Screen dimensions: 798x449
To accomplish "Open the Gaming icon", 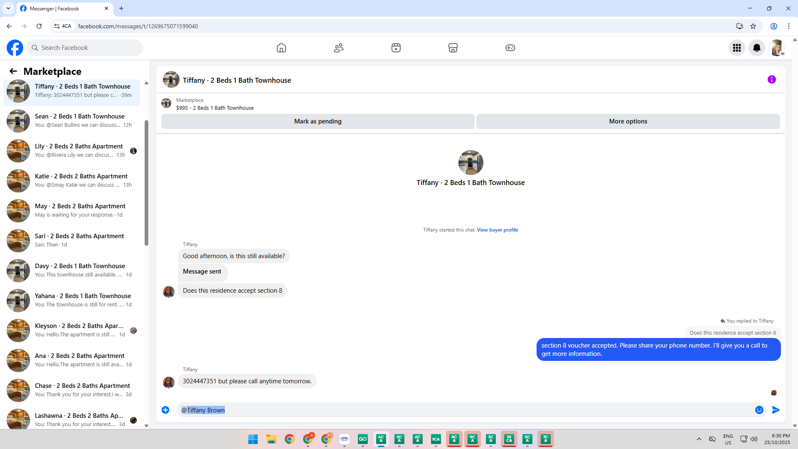I will (510, 48).
